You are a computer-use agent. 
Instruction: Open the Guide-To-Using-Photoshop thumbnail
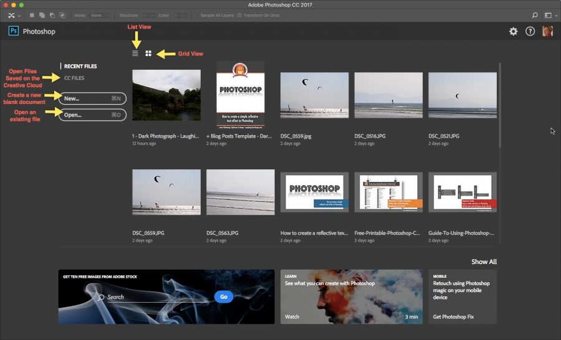(x=463, y=192)
